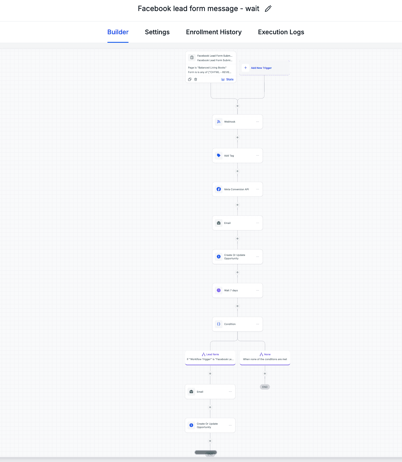Select the upper Create Or Update Opportunity icon
The image size is (402, 462).
click(x=219, y=256)
